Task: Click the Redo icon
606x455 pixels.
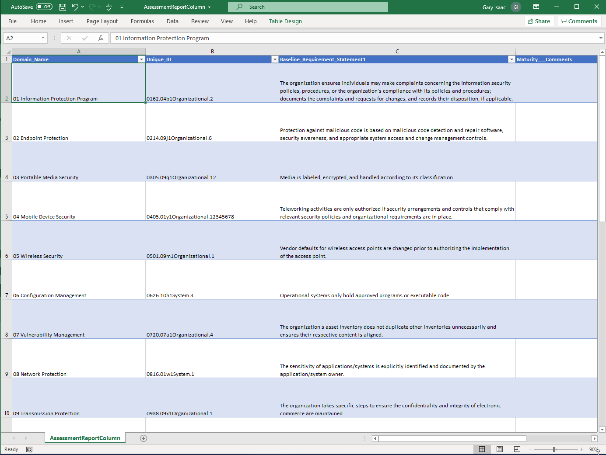Action: 92,7
